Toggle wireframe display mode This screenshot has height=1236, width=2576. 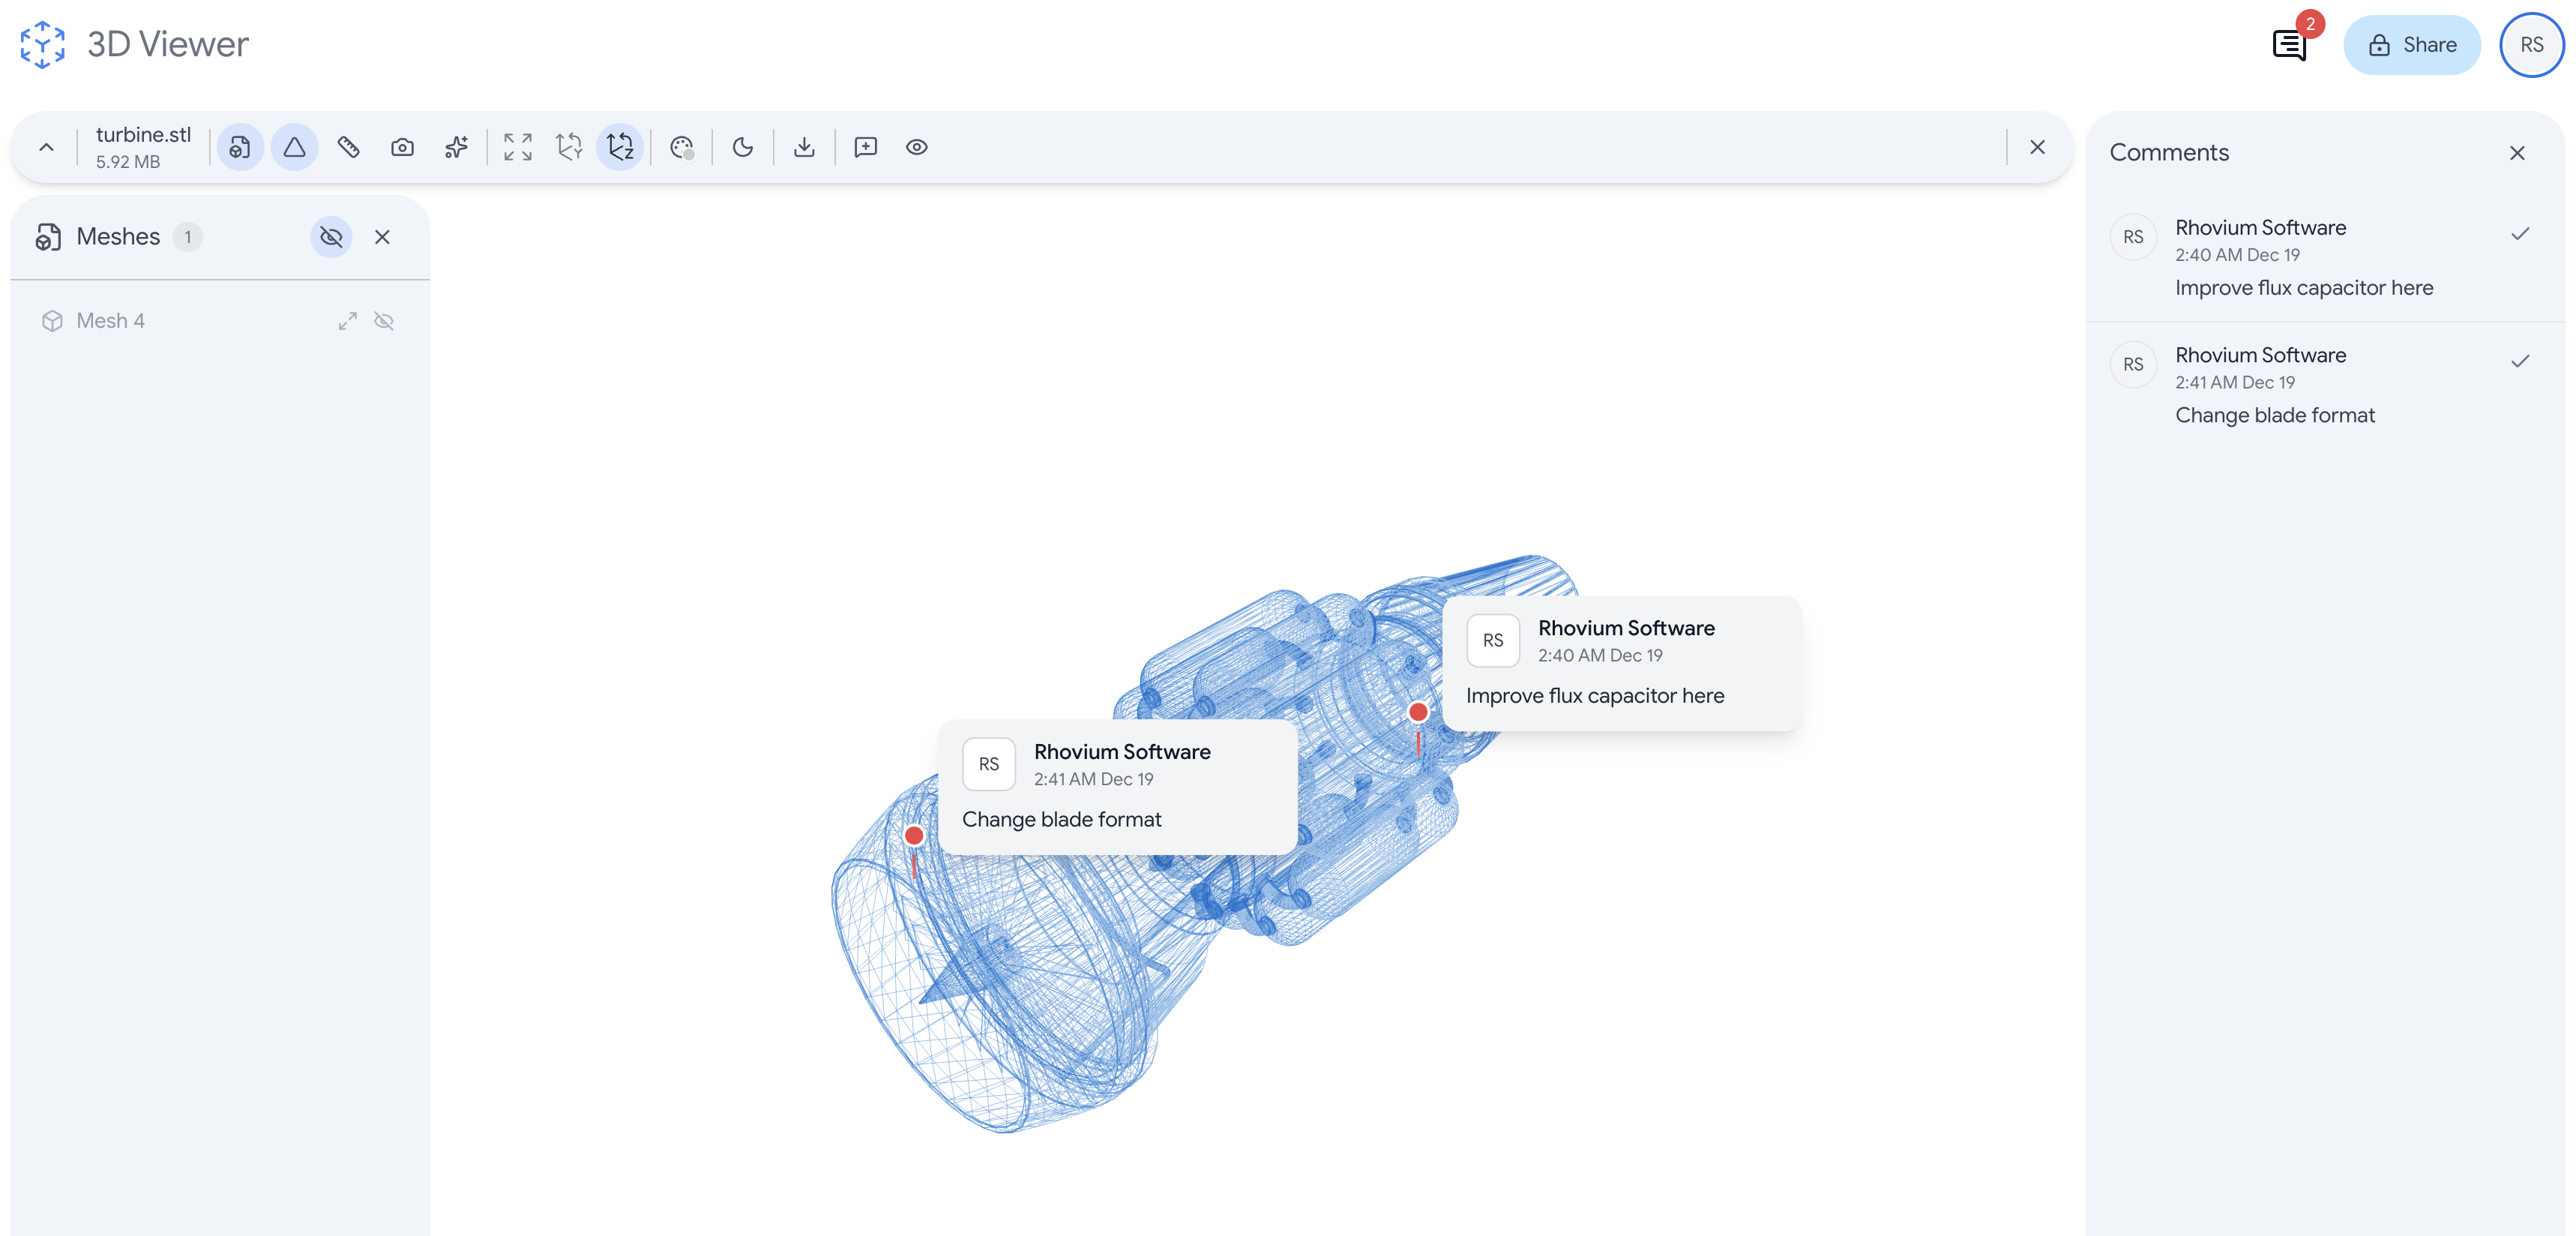click(294, 147)
